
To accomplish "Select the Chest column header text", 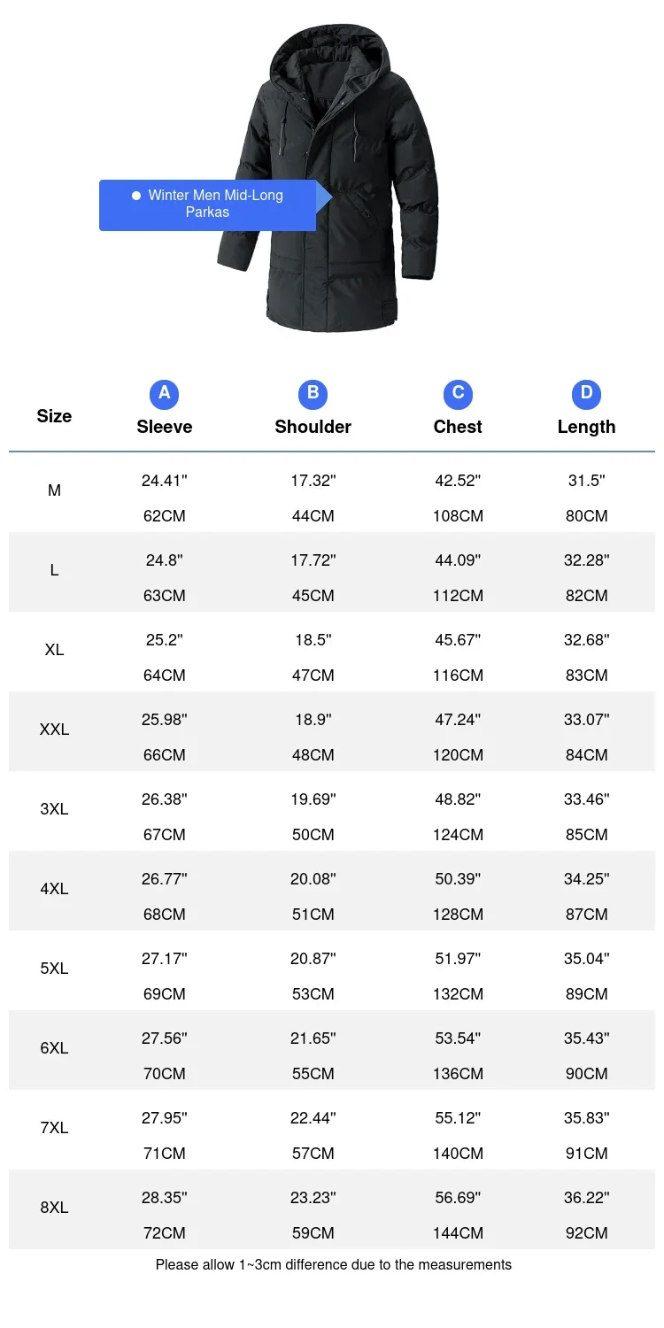I will [x=458, y=427].
